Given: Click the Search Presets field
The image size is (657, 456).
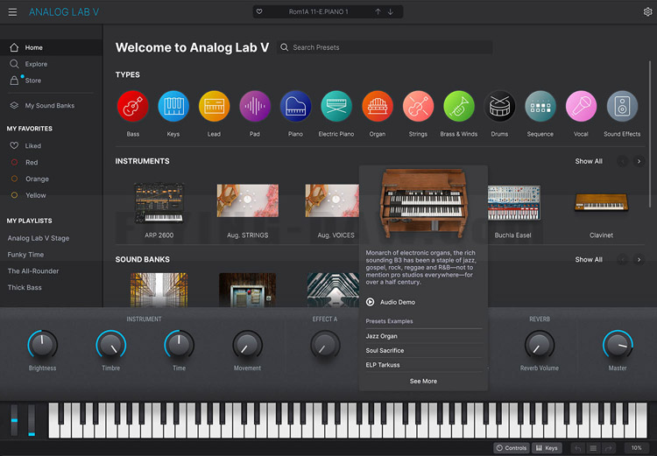Looking at the screenshot, I should pos(385,47).
